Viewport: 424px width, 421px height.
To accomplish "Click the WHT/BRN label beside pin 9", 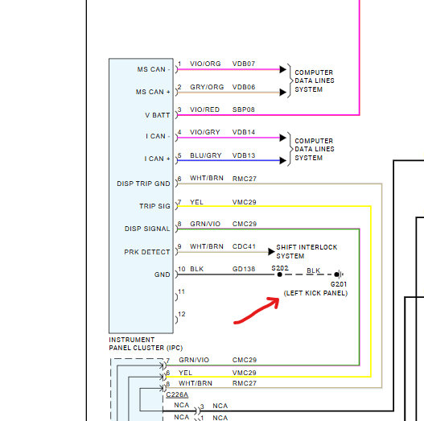I will click(207, 247).
